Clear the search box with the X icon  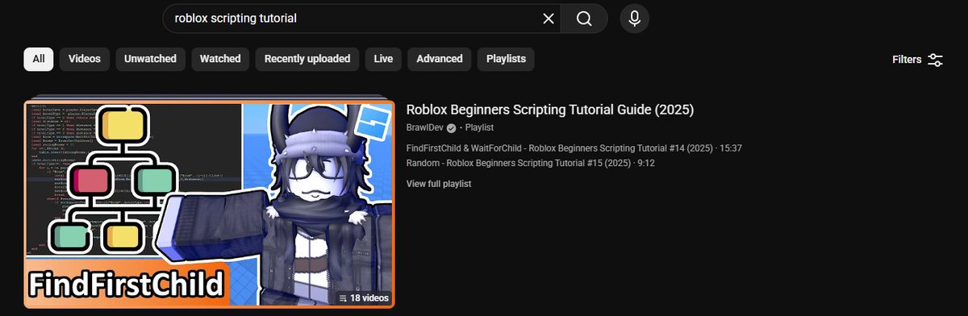coord(549,19)
